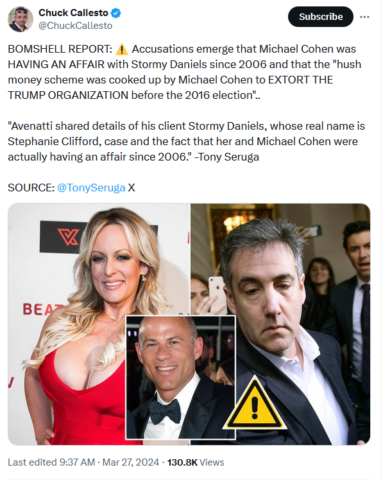This screenshot has width=383, height=481.
Task: Click the black Subscribe button
Action: 321,17
